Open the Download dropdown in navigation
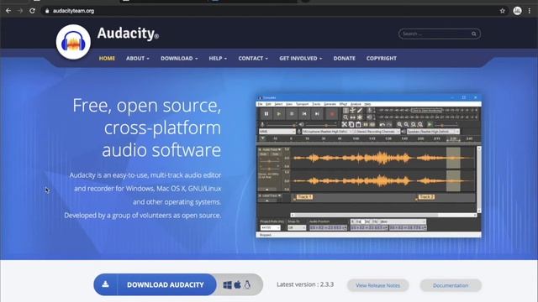This screenshot has height=302, width=538. (x=179, y=58)
